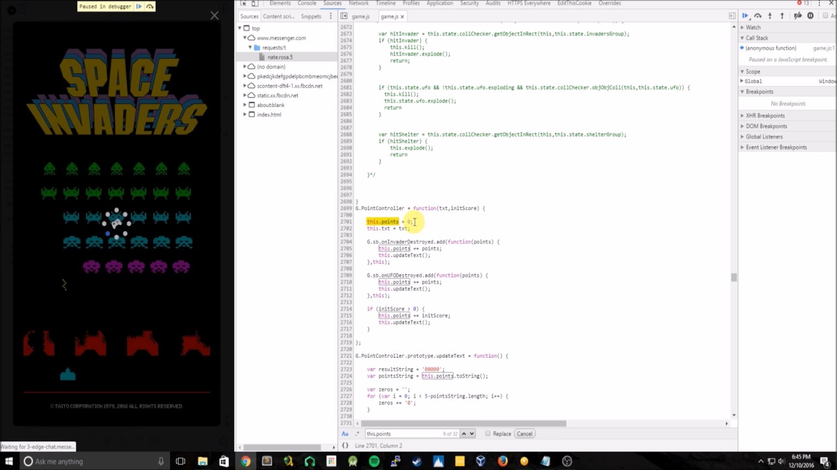The height and width of the screenshot is (470, 837).
Task: Step over next function call
Action: [x=758, y=16]
